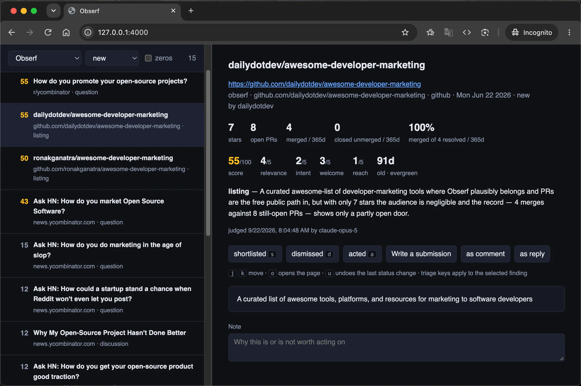This screenshot has width=581, height=386.
Task: Click the 'judged 9/22/2026' timestamp line
Action: point(293,230)
